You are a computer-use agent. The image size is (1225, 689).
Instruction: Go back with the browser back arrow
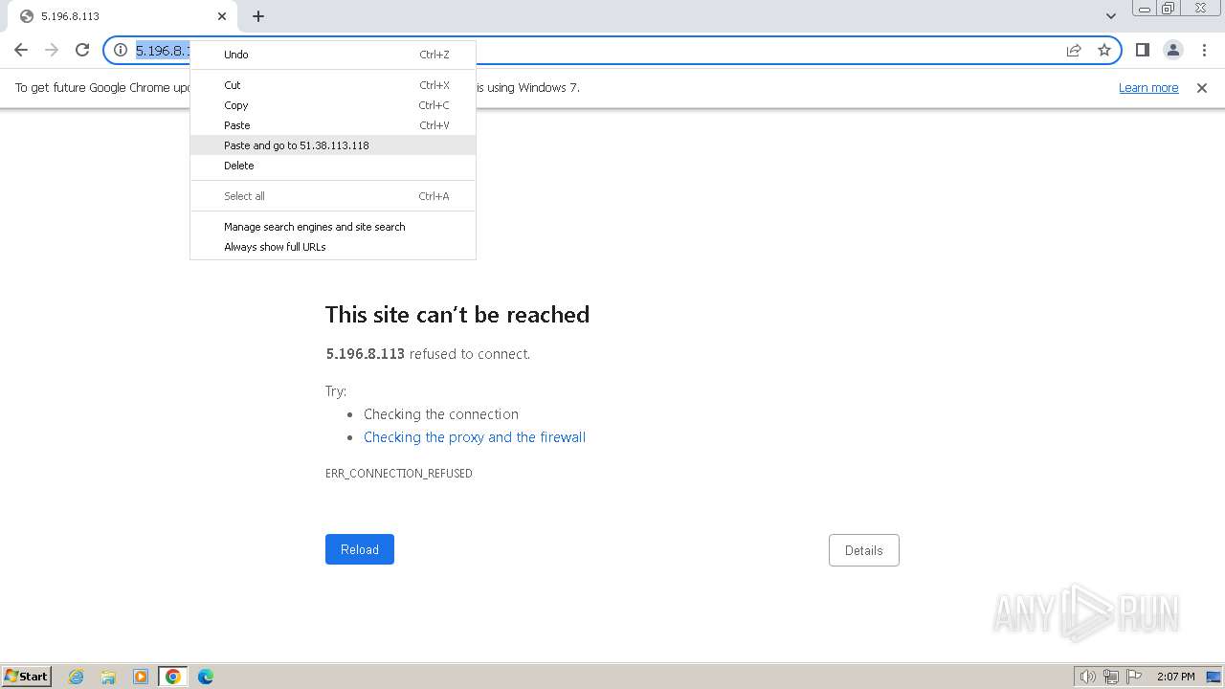(21, 50)
